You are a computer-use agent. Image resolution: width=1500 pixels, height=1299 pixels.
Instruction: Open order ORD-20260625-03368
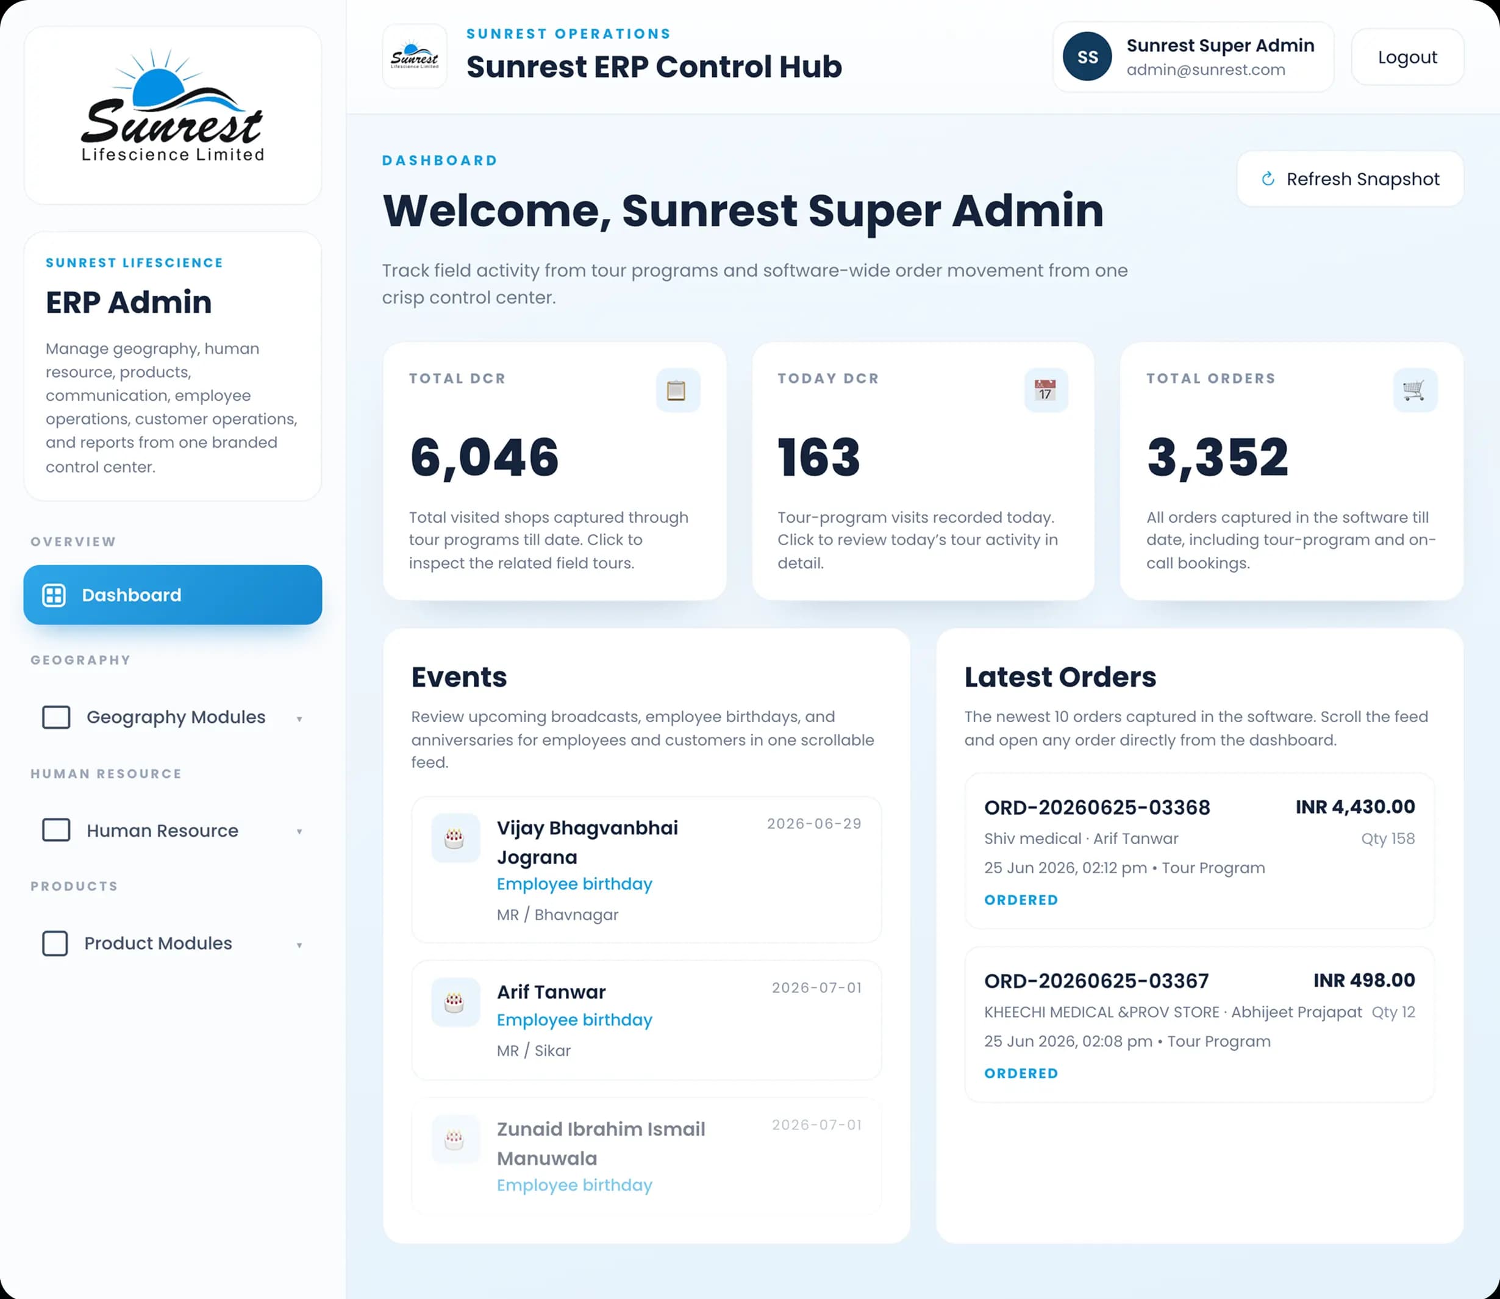point(1199,851)
